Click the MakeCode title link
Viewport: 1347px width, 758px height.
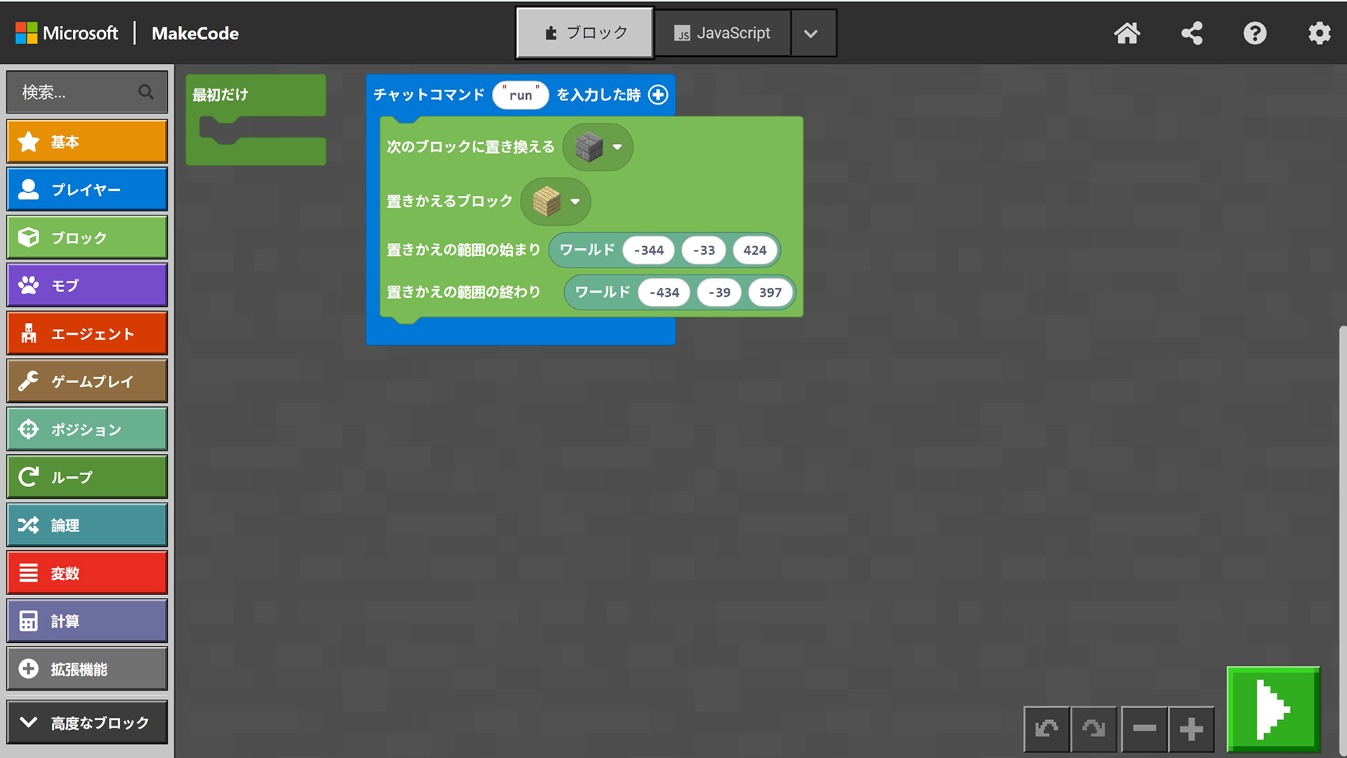tap(195, 33)
